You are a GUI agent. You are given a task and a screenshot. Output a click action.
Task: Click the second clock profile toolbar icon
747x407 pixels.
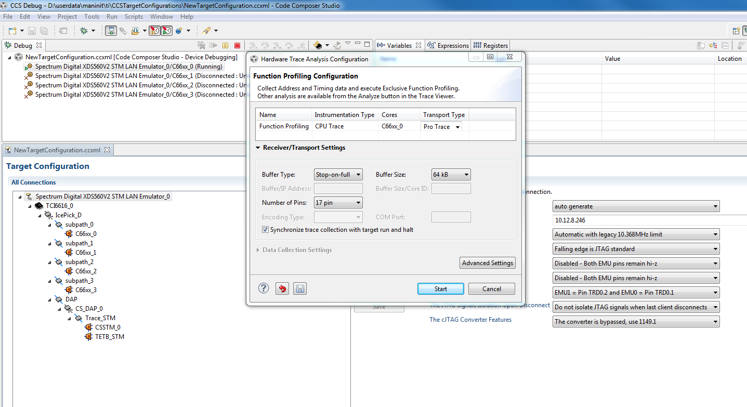166,31
